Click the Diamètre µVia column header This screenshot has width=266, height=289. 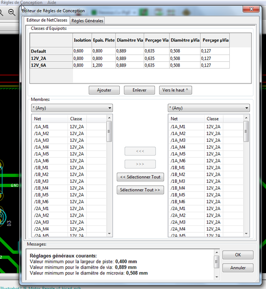click(x=185, y=40)
